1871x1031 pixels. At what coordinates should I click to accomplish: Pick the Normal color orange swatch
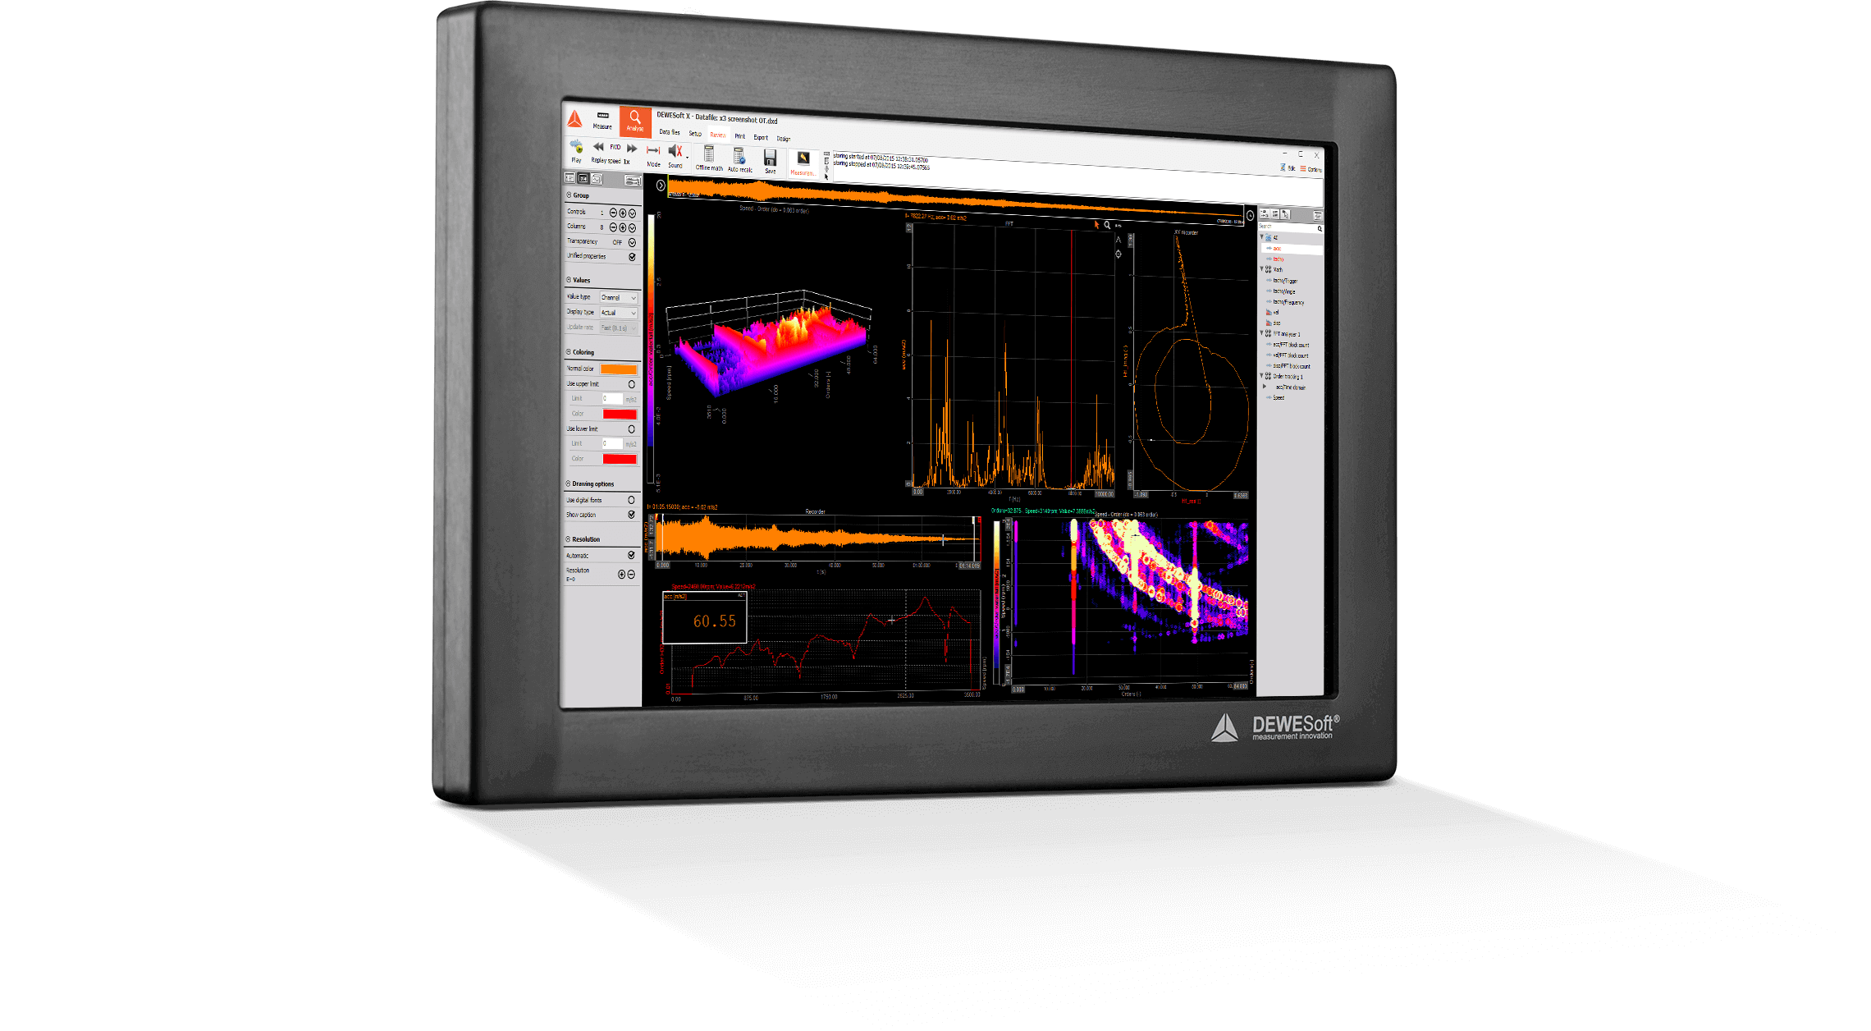click(619, 369)
